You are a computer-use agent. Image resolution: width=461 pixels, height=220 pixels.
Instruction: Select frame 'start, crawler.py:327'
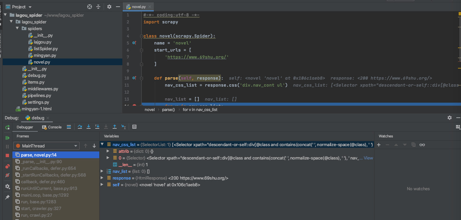point(56,208)
